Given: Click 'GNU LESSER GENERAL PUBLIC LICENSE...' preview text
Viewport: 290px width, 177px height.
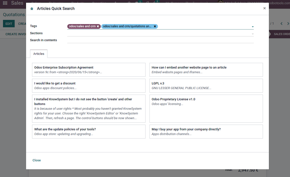Looking at the screenshot, I should (x=181, y=88).
